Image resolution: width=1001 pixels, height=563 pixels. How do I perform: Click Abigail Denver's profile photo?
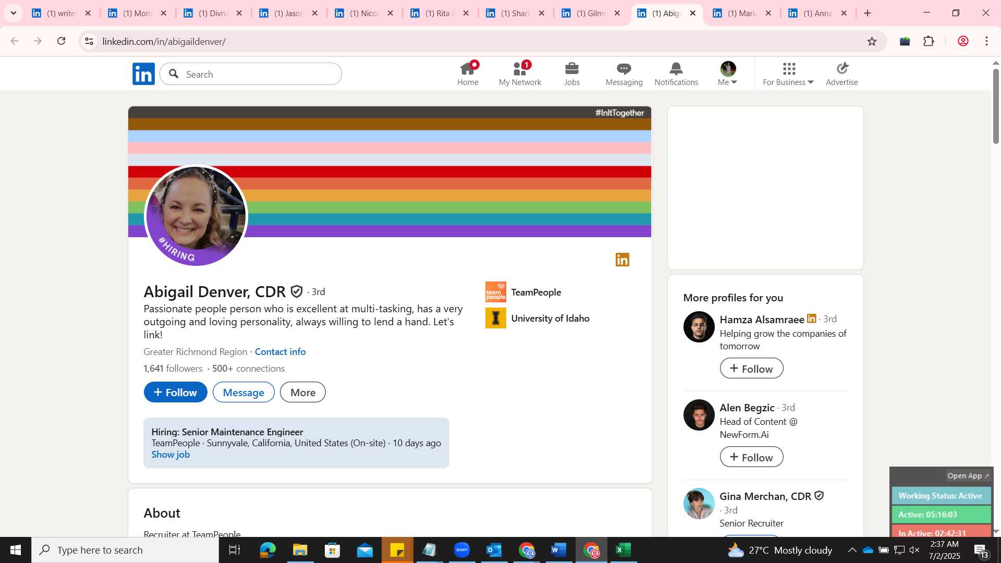[x=196, y=216]
